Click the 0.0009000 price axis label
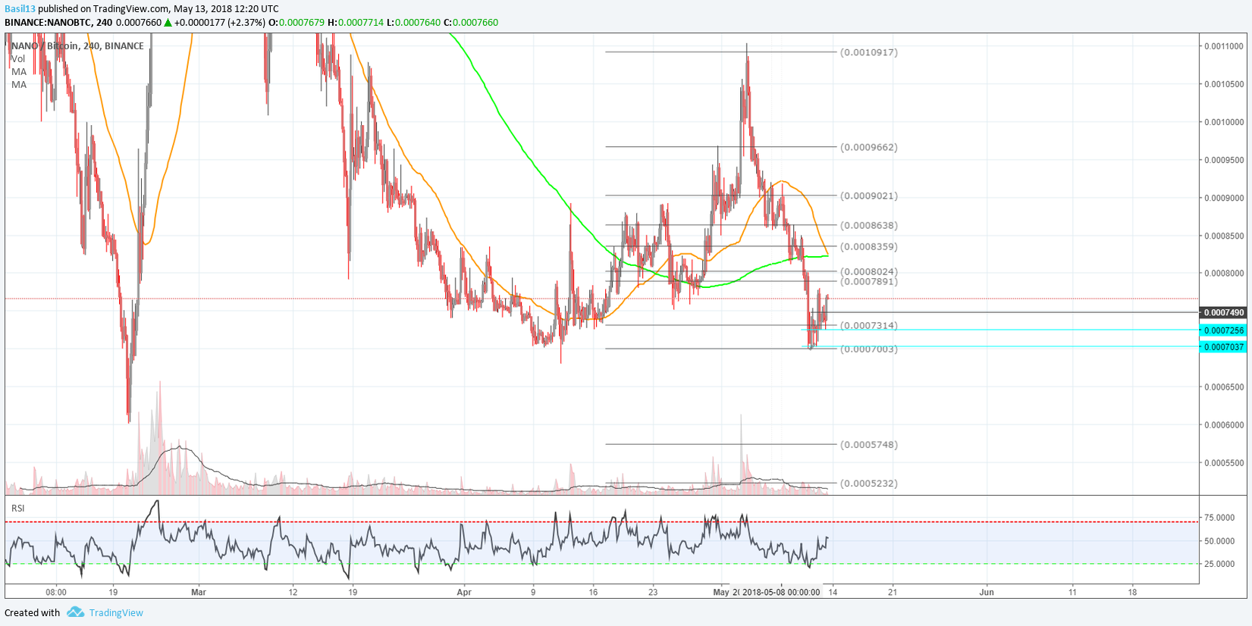1252x626 pixels. coord(1224,197)
